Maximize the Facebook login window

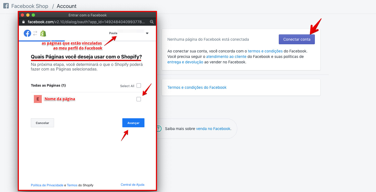click(x=33, y=15)
